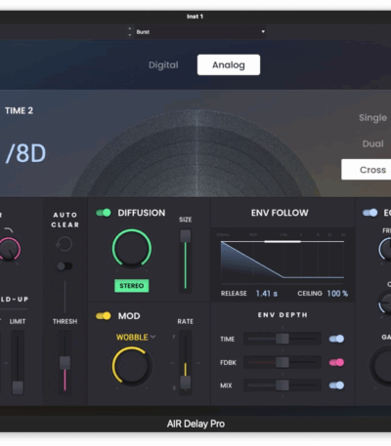
Task: Toggle the env depth FDBK switch
Action: [x=336, y=362]
